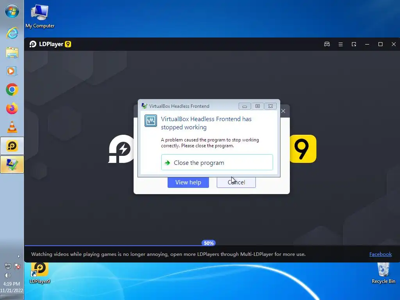Show hidden tray icons arrow
The width and height of the screenshot is (400, 300).
(x=18, y=256)
